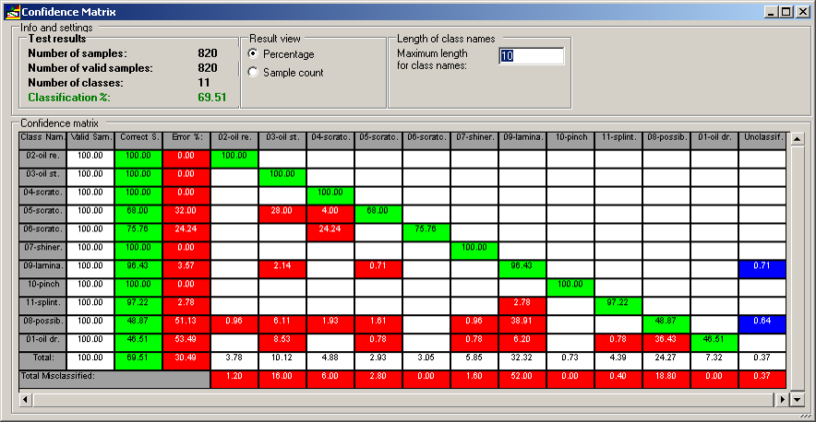The height and width of the screenshot is (422, 816).
Task: Click the green 48.87 diagonal cell
Action: coord(666,324)
